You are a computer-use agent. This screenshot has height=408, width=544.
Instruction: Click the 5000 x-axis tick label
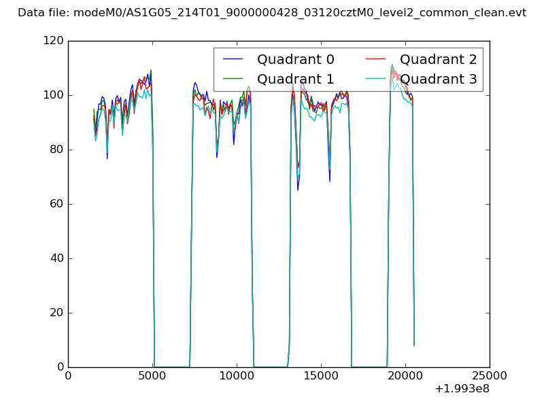152,376
